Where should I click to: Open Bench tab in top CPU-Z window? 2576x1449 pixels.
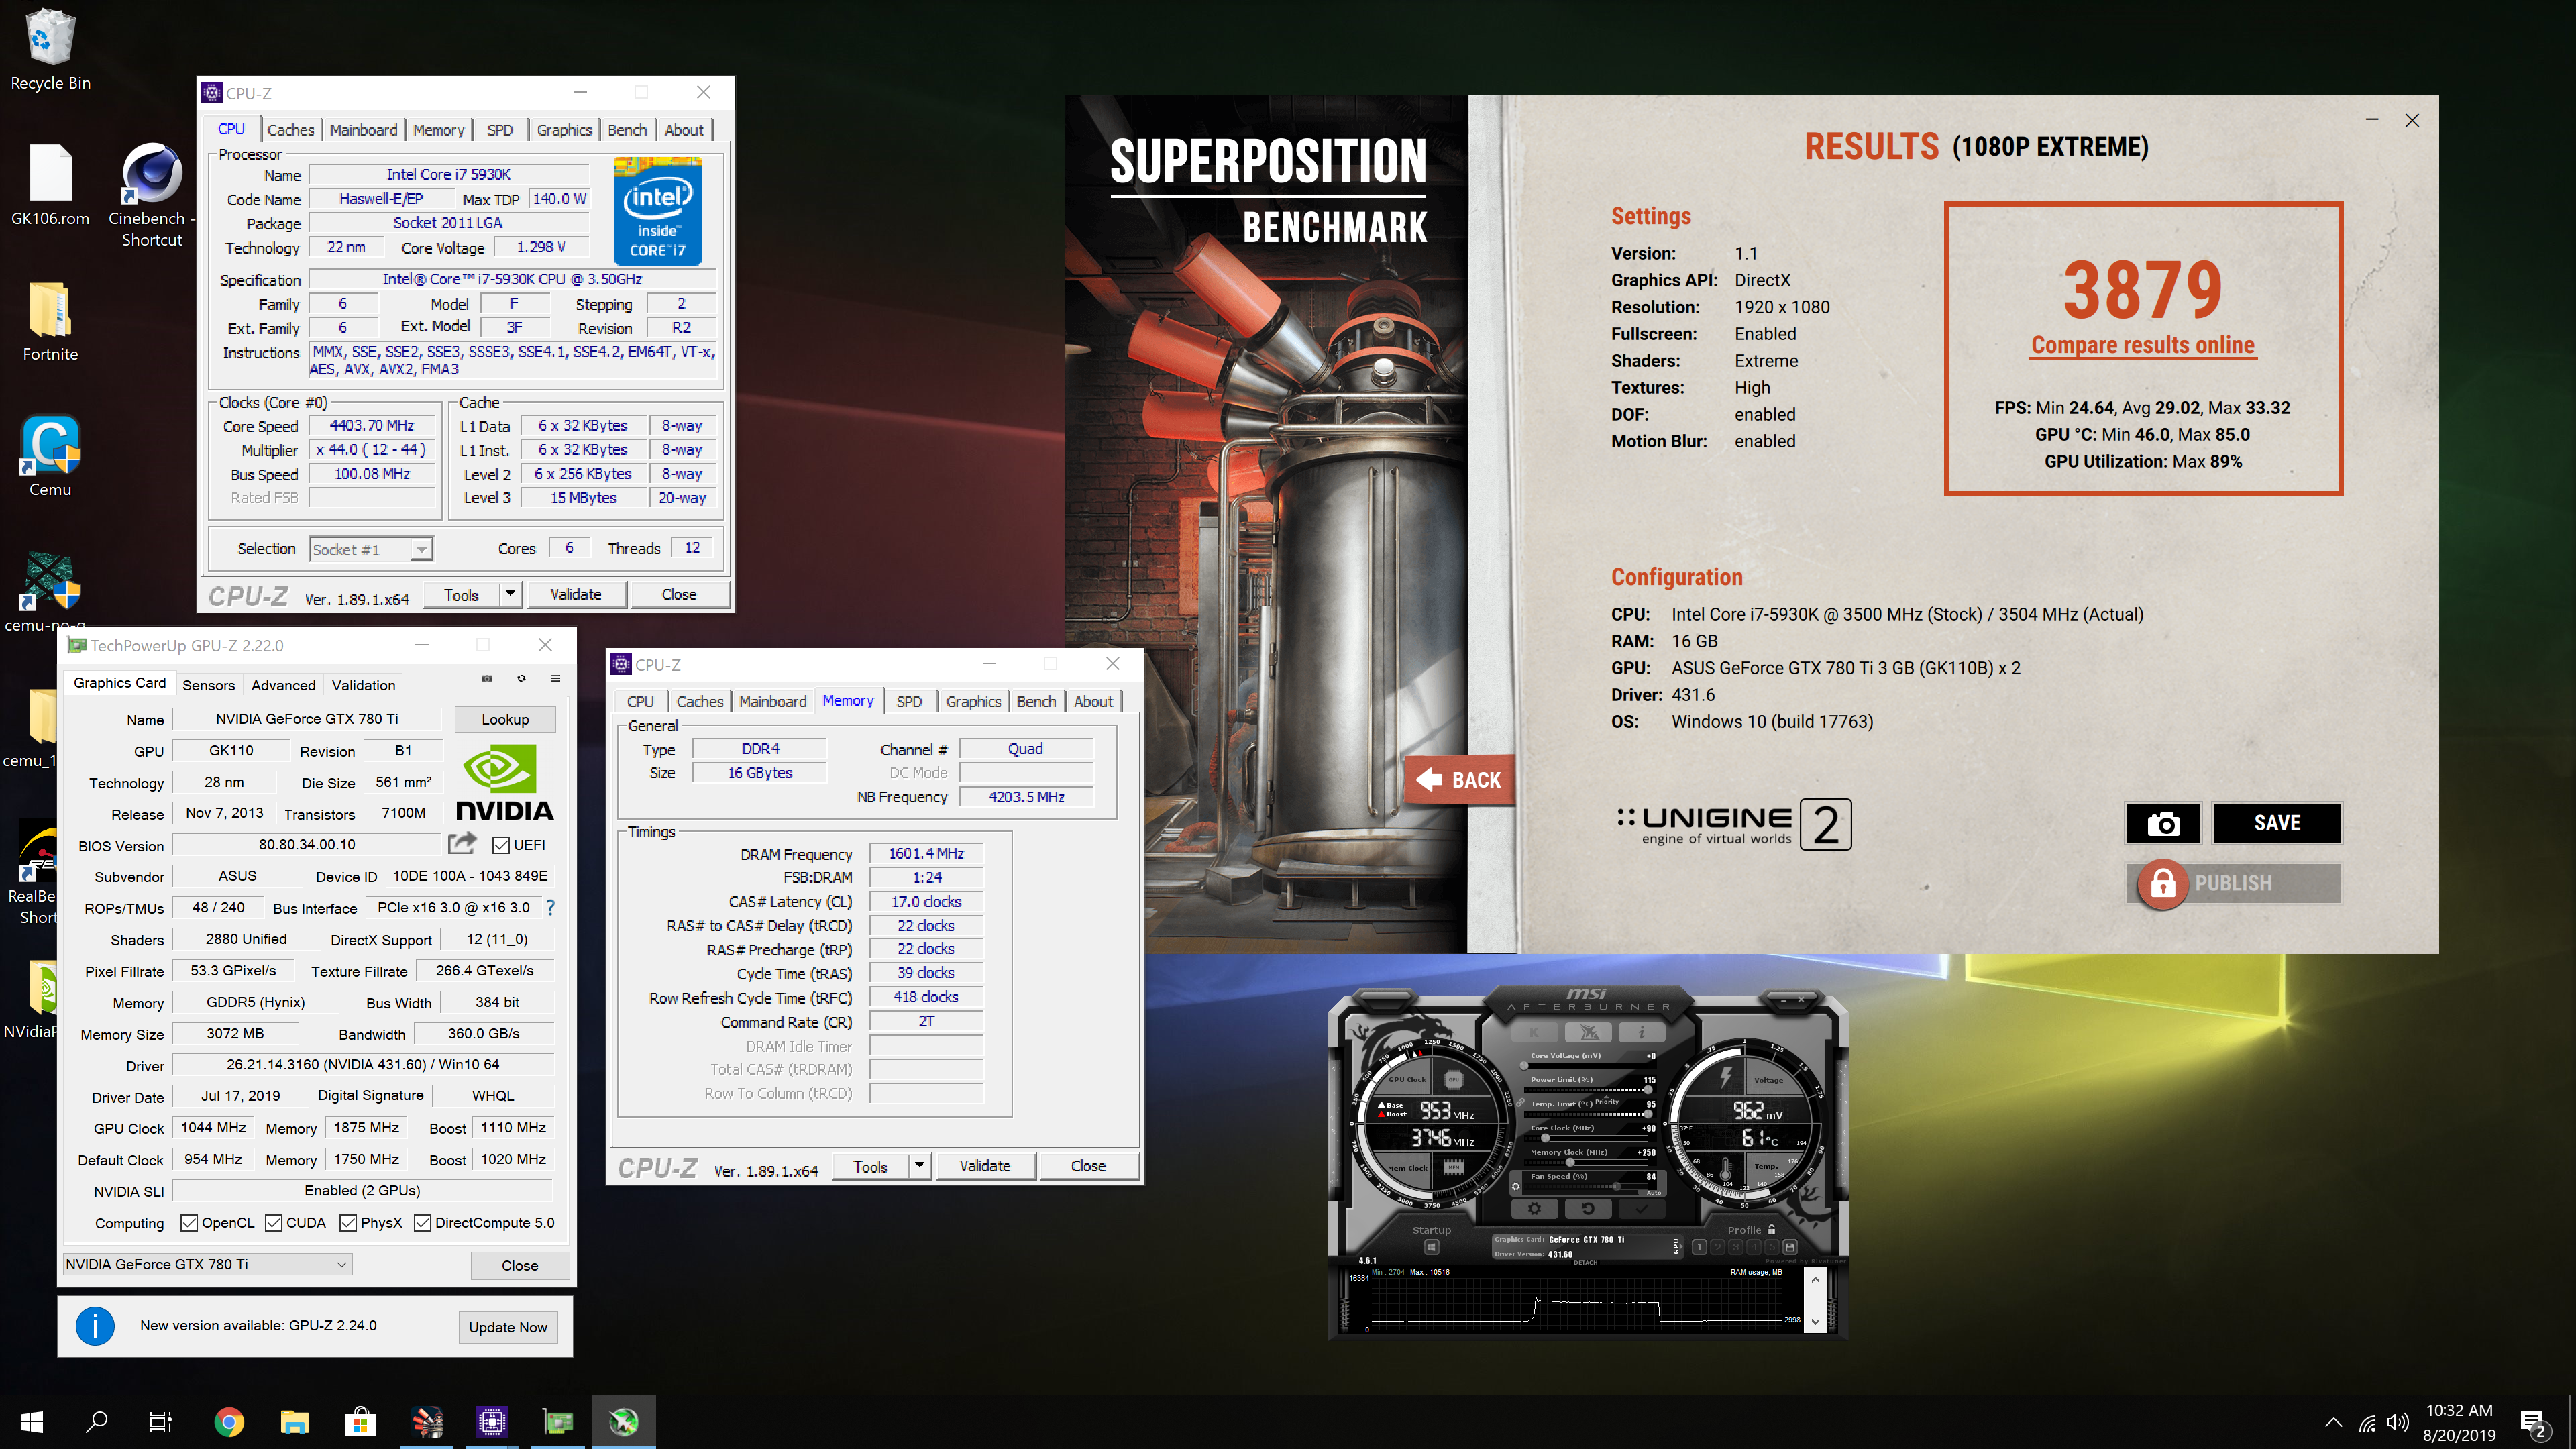tap(627, 130)
